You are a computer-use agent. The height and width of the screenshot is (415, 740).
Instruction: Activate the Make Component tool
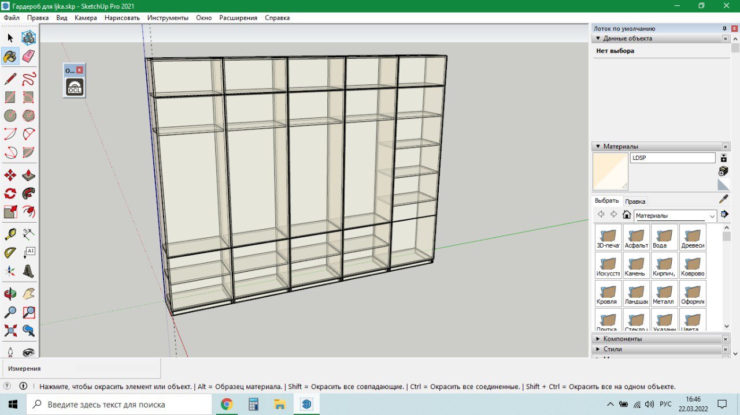28,38
